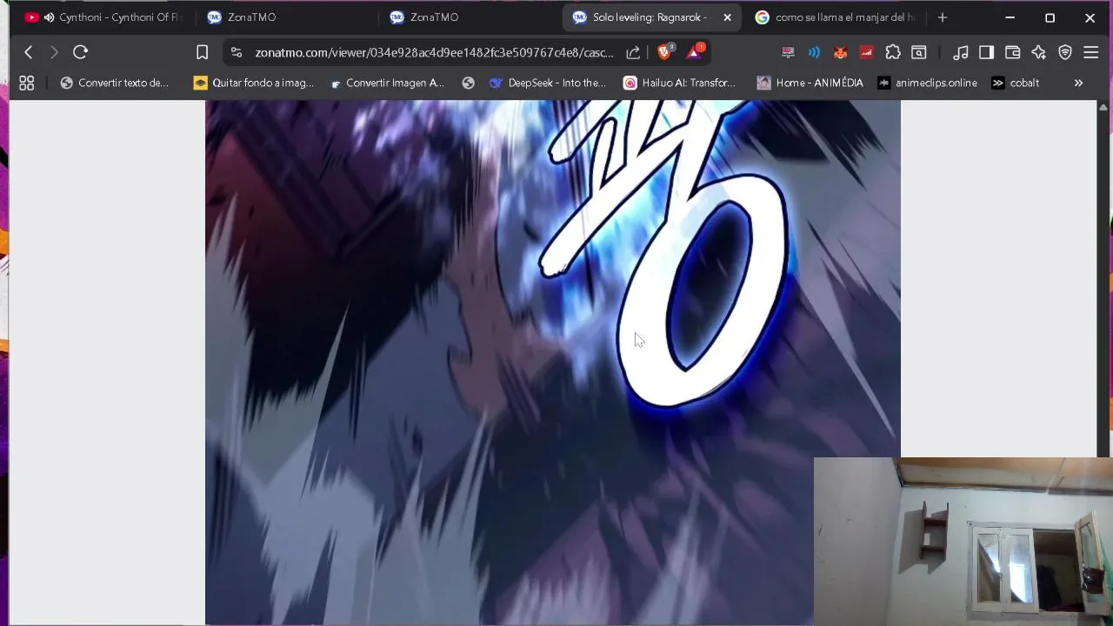Bookmark this page with the bookmark icon
This screenshot has width=1113, height=626.
[x=202, y=52]
